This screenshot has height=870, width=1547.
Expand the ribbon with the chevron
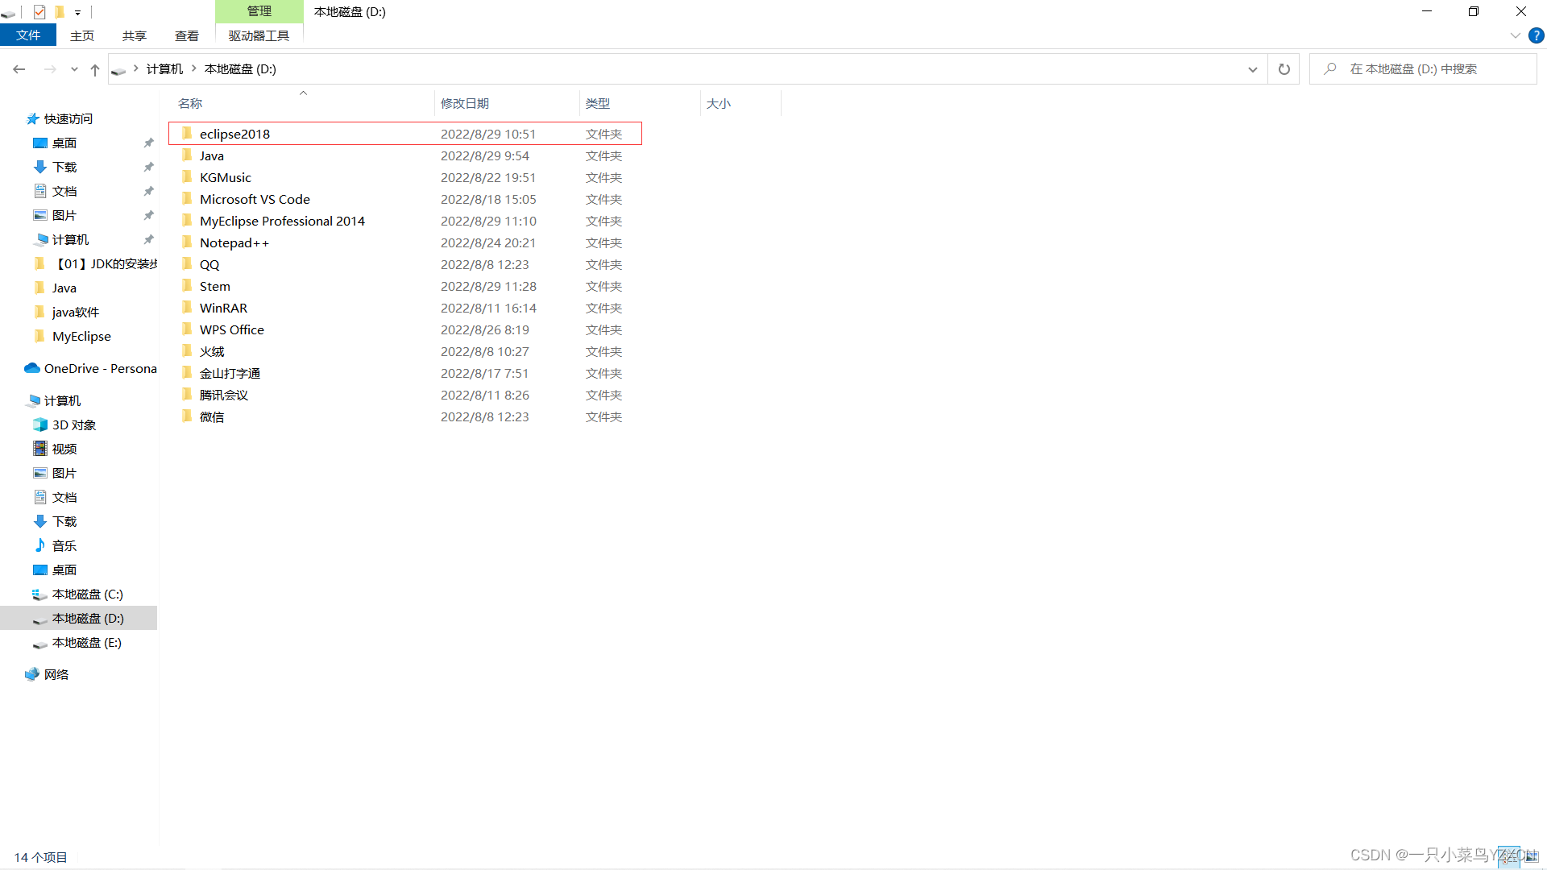pos(1515,35)
